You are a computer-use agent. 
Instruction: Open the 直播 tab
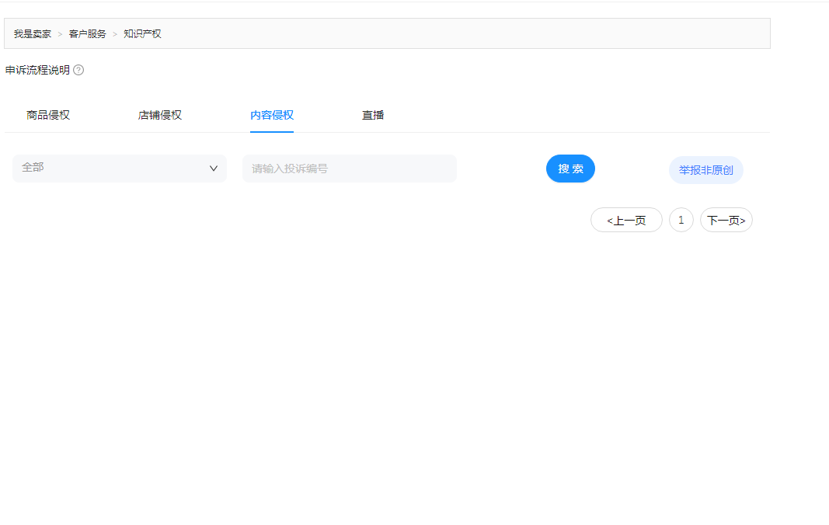(x=373, y=115)
